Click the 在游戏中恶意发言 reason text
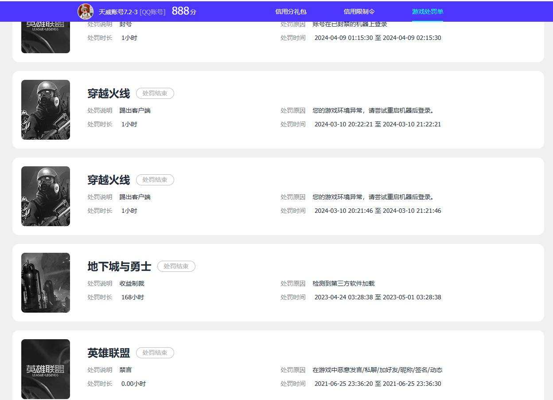 coord(378,370)
